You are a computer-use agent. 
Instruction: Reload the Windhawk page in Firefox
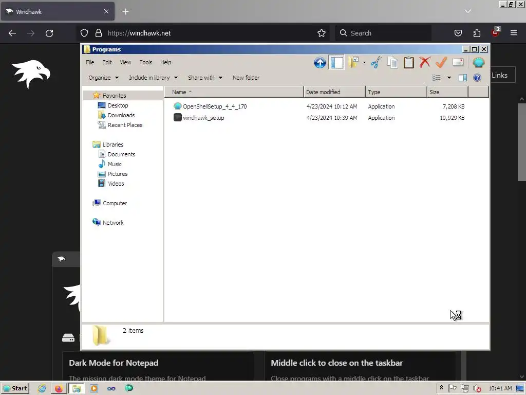coord(49,33)
